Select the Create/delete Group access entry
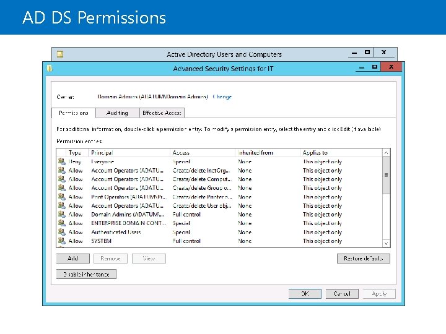446x334 pixels. [202, 188]
